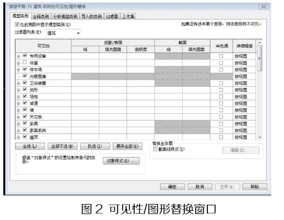Expand the 卫浴装置 category node

pyautogui.click(x=18, y=83)
